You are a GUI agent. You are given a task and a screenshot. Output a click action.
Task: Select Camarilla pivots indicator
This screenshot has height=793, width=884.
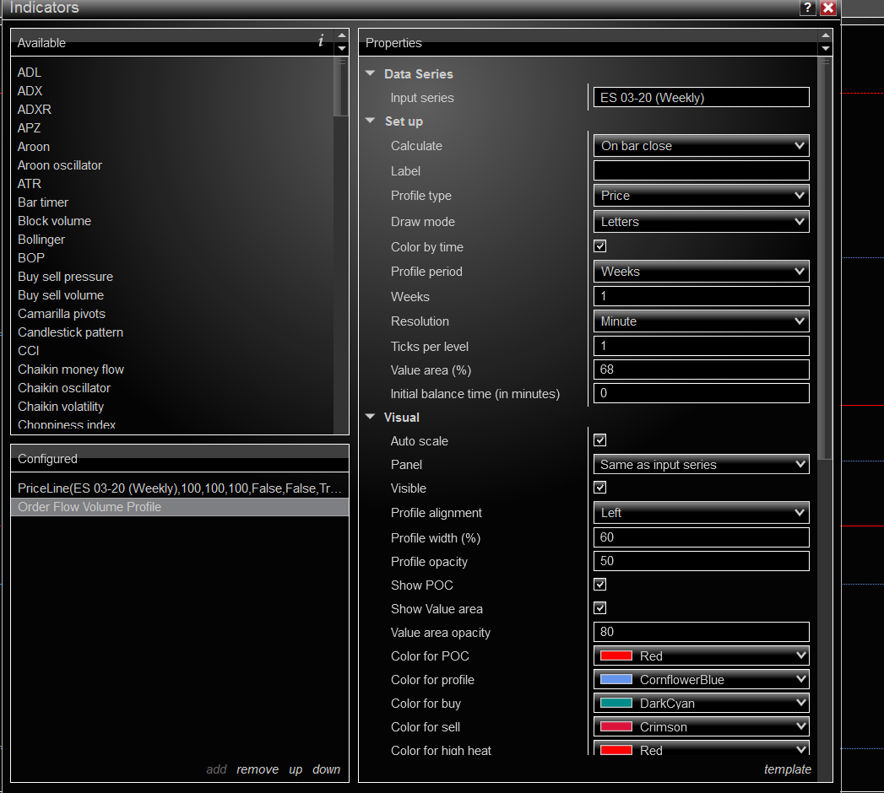click(62, 314)
